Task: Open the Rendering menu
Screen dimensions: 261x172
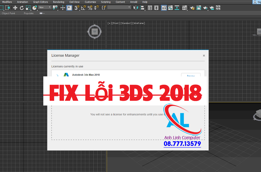Action: (x=58, y=2)
